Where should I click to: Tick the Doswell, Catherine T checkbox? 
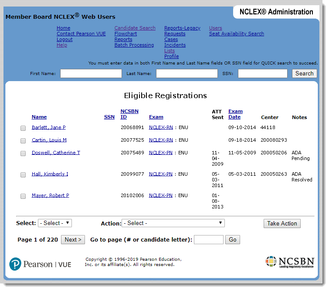(23, 154)
